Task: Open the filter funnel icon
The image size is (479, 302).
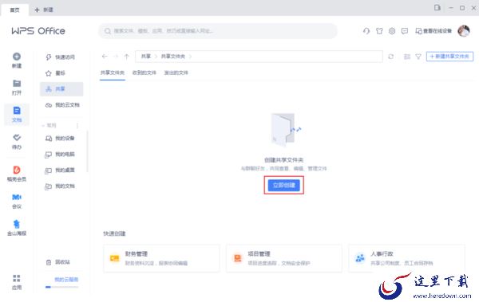Action: [418, 57]
